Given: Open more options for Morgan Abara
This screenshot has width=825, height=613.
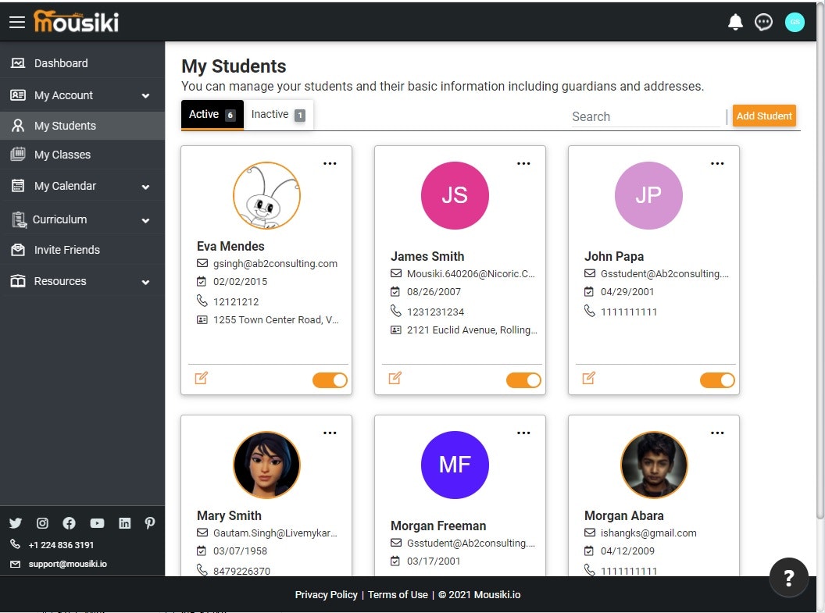Looking at the screenshot, I should (x=717, y=433).
